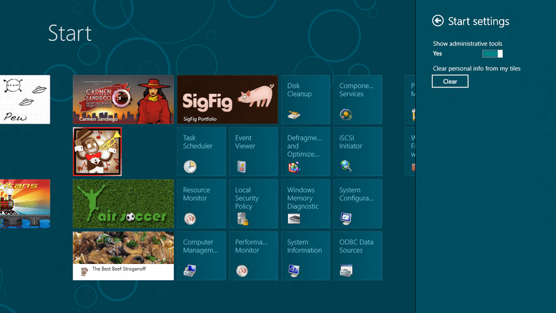The height and width of the screenshot is (313, 556).
Task: Open ODBC Data Sources icon
Action: [346, 271]
